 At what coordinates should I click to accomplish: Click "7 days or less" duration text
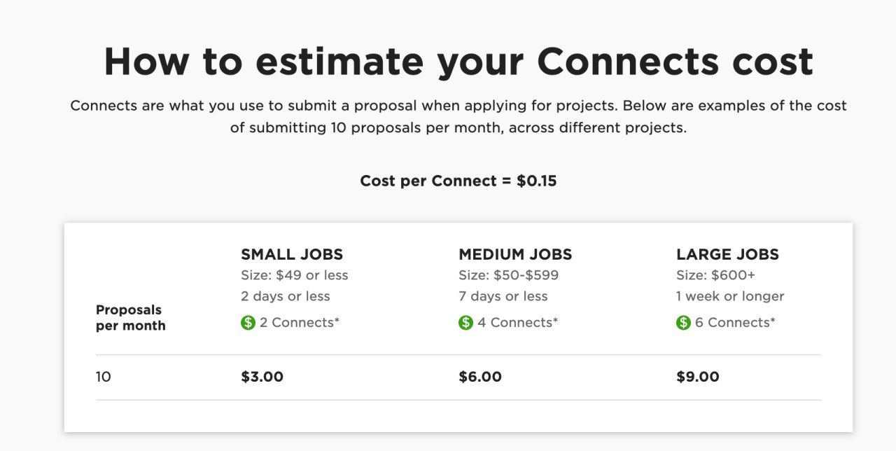click(x=503, y=296)
